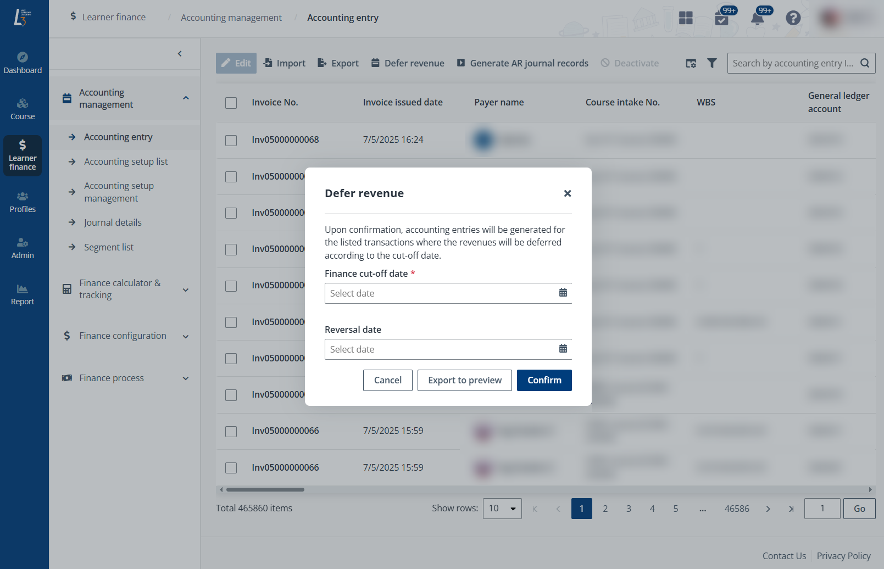
Task: Click the search magnifier icon
Action: pyautogui.click(x=864, y=63)
